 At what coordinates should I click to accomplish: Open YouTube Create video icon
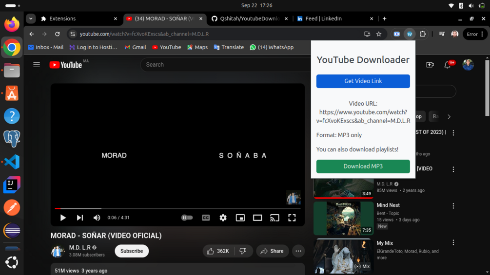[x=430, y=65]
